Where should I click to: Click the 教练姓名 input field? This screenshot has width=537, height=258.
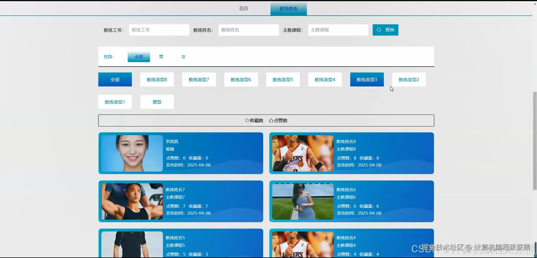pyautogui.click(x=248, y=30)
